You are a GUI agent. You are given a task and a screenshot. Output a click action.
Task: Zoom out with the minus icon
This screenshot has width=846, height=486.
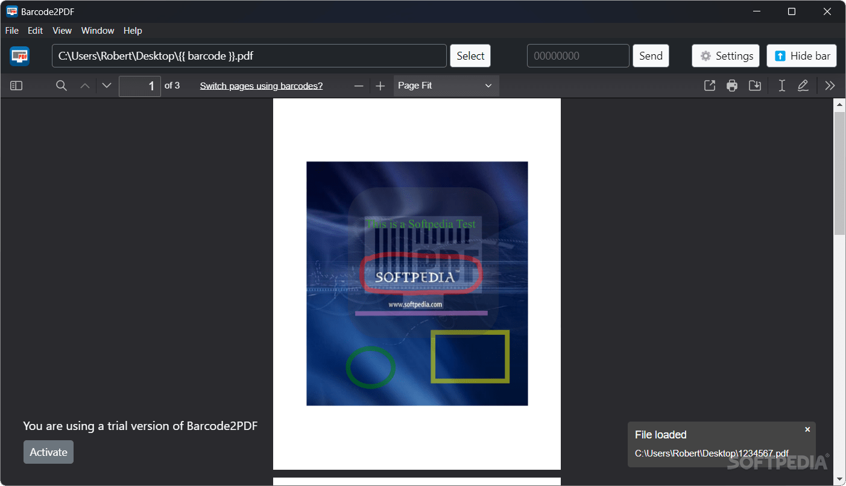tap(359, 86)
